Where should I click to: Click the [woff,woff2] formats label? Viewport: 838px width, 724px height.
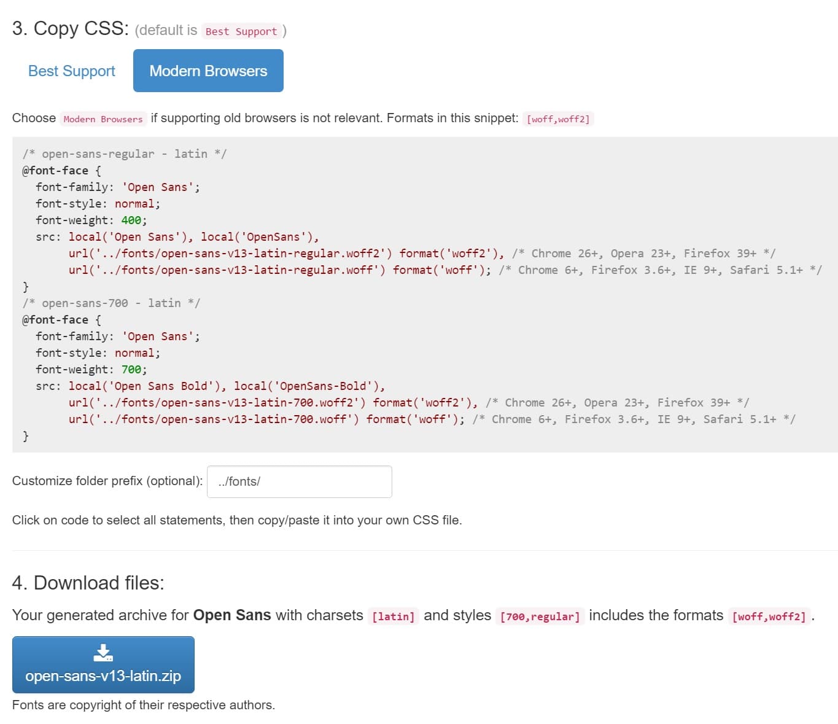(x=557, y=119)
